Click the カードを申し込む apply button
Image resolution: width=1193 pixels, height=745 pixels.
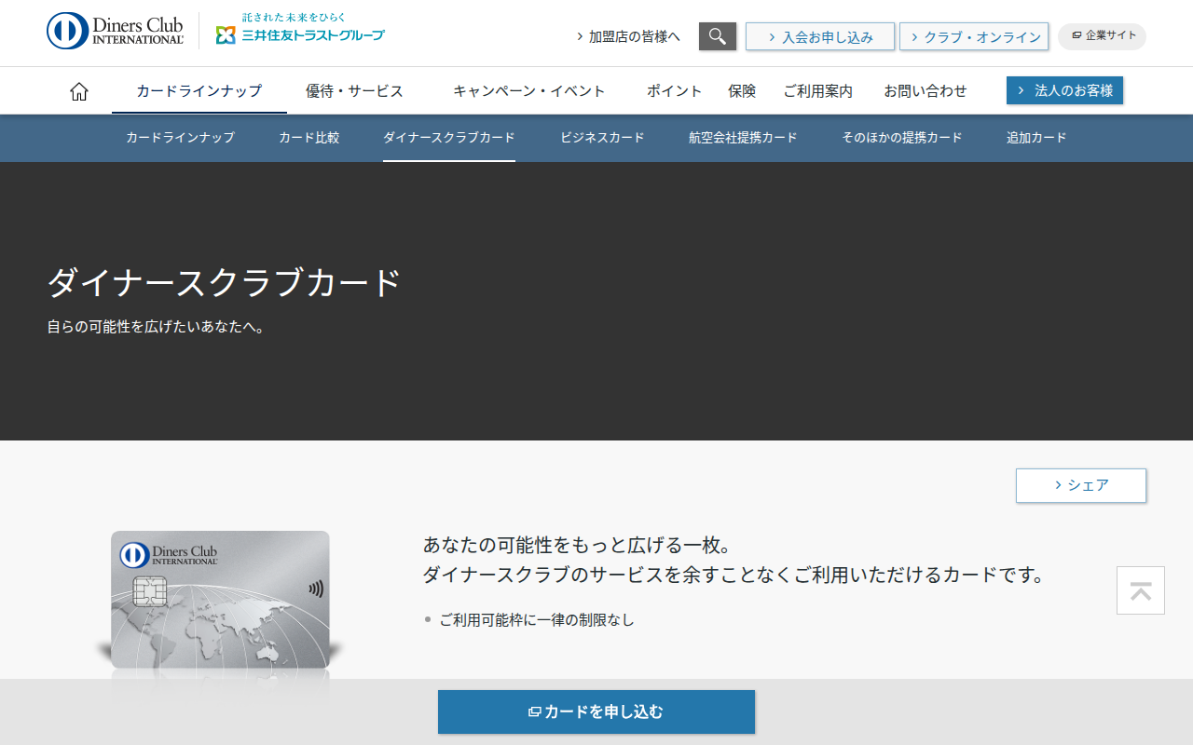[x=596, y=711]
